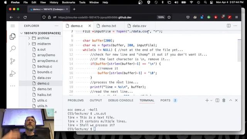Open the PORTS panel tab
The image size is (247, 139).
(x=165, y=100)
